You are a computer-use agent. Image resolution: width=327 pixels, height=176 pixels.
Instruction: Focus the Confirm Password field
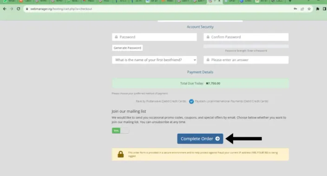(x=246, y=37)
